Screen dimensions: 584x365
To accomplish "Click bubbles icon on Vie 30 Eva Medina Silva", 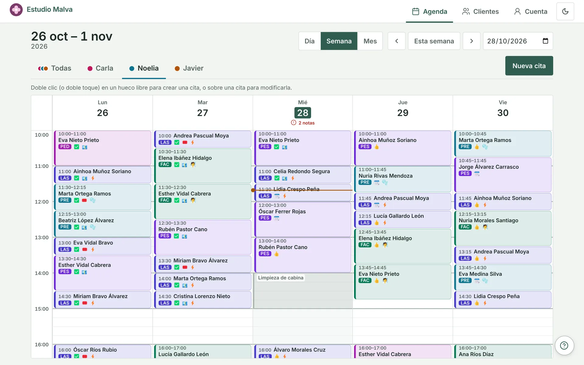I will [x=485, y=280].
